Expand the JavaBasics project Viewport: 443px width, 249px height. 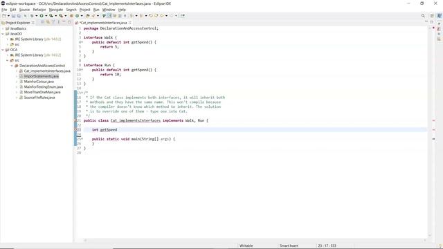[x=3, y=28]
